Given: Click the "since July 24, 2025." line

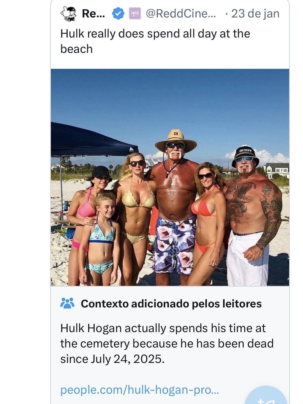Looking at the screenshot, I should 112,359.
